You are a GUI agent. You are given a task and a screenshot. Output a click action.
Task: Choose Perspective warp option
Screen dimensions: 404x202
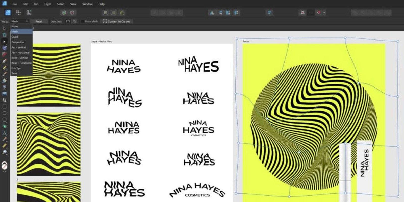[x=21, y=42]
